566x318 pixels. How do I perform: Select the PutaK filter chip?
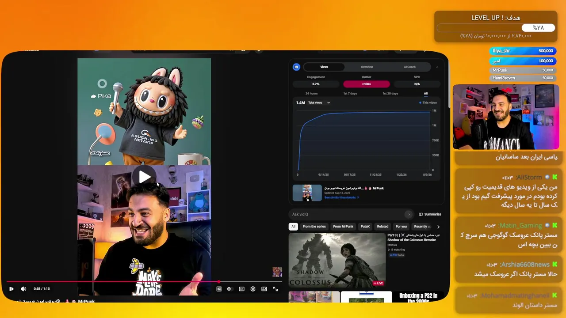coord(365,227)
